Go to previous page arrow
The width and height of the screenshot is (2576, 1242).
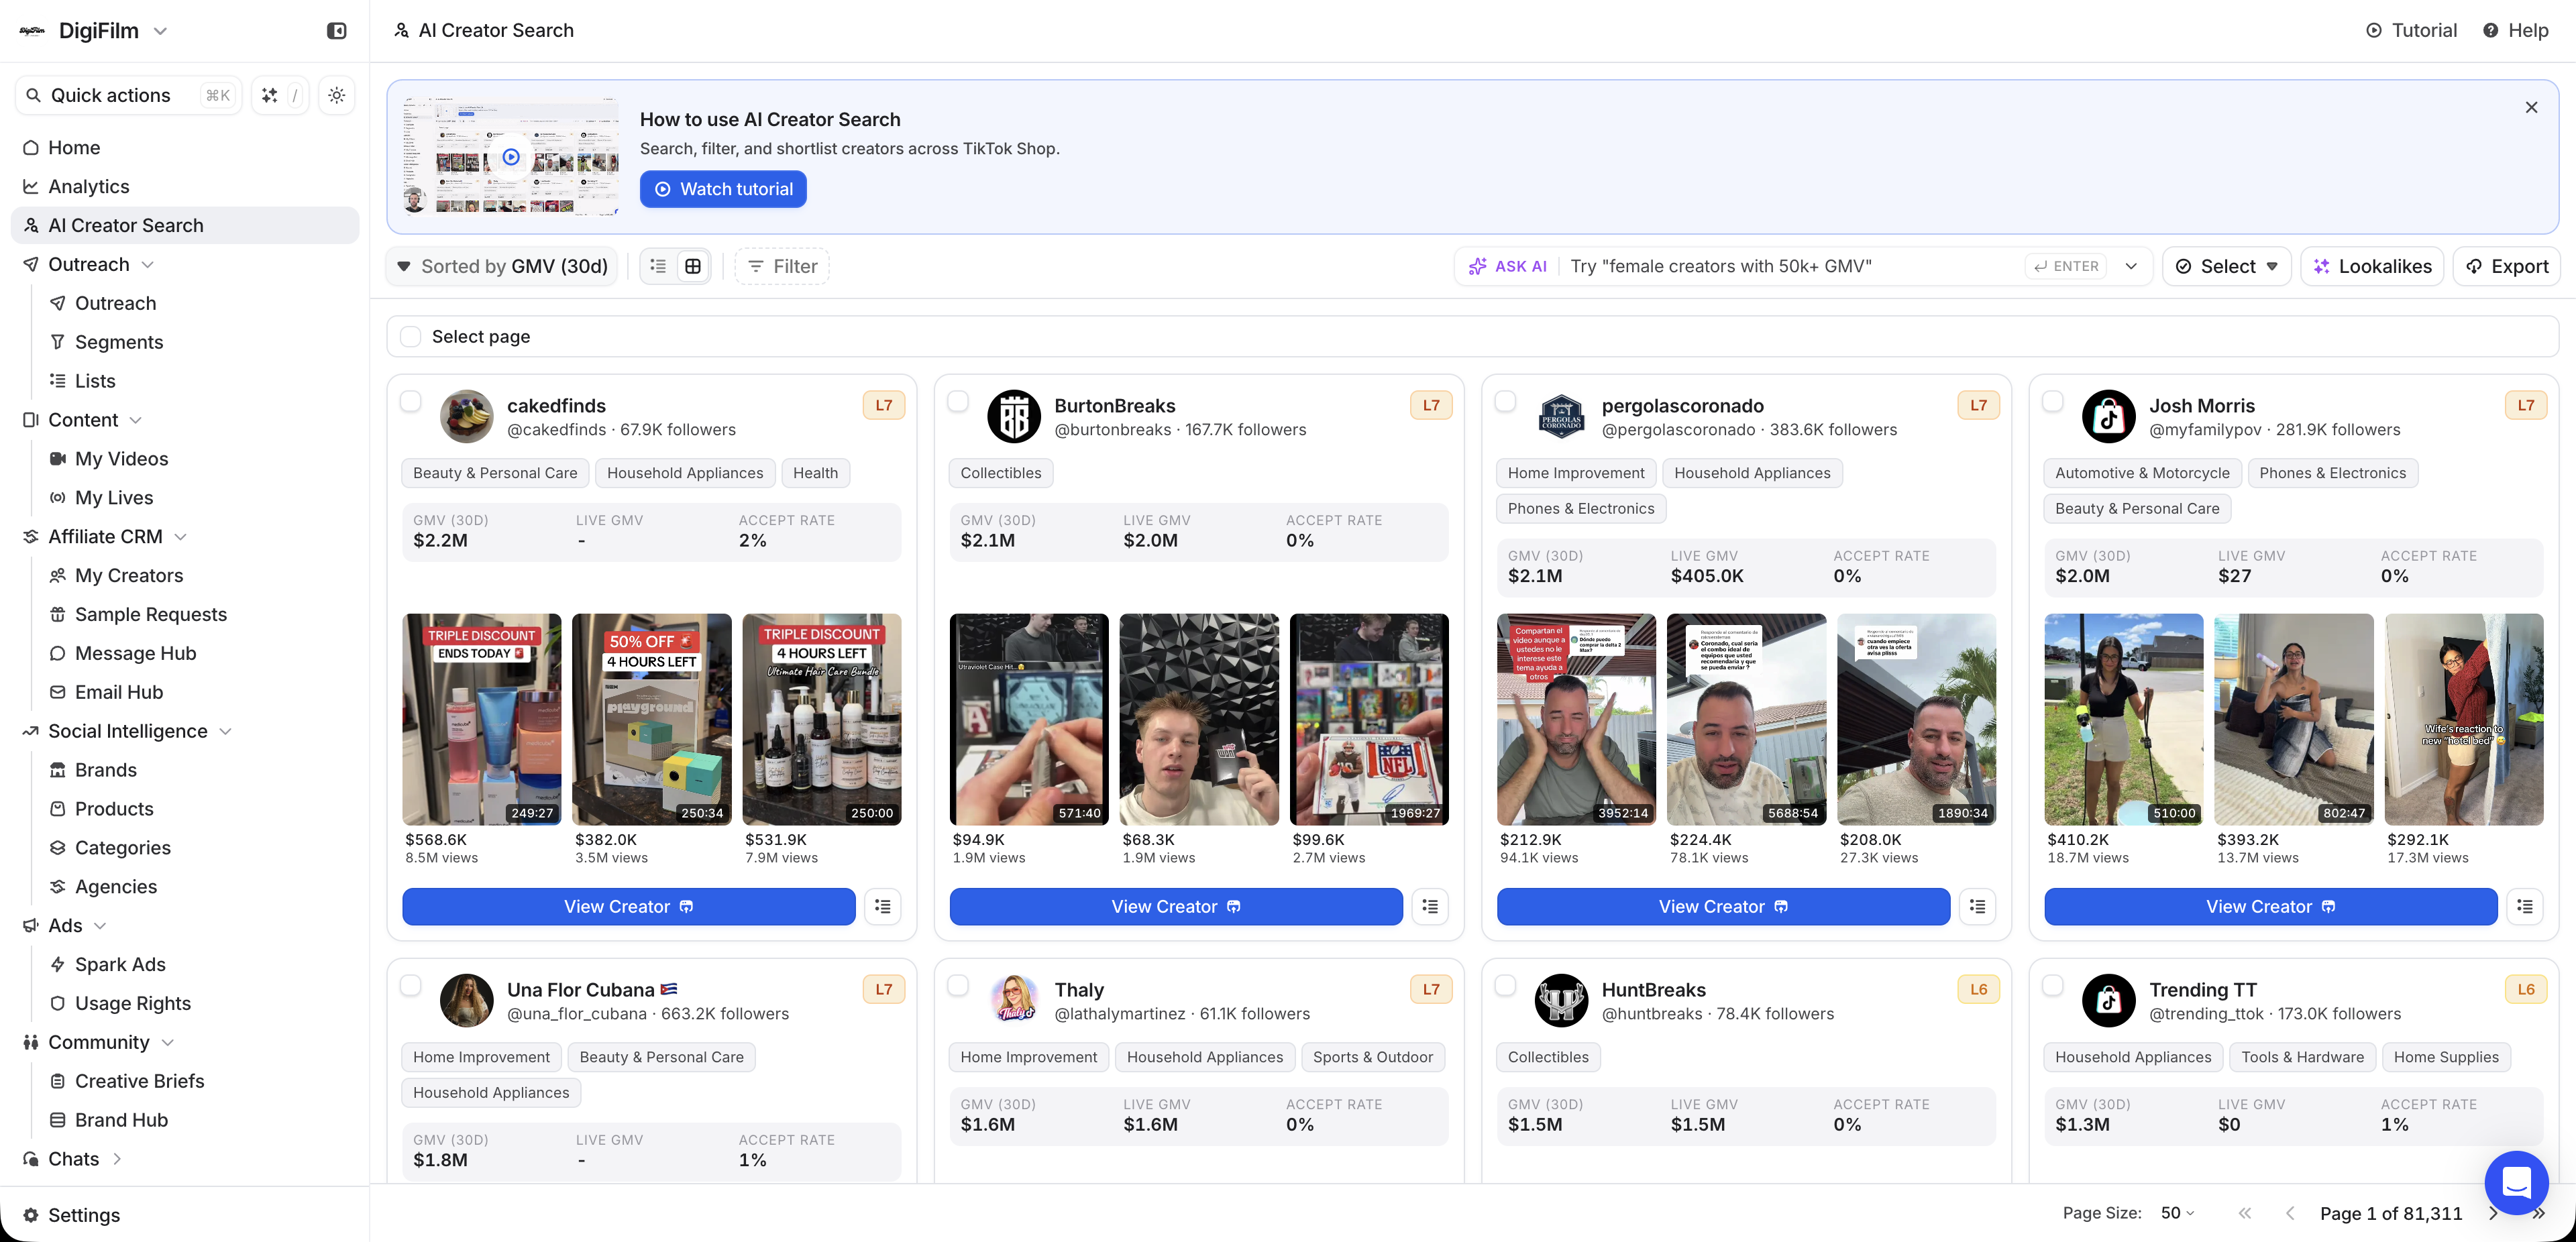point(2290,1213)
